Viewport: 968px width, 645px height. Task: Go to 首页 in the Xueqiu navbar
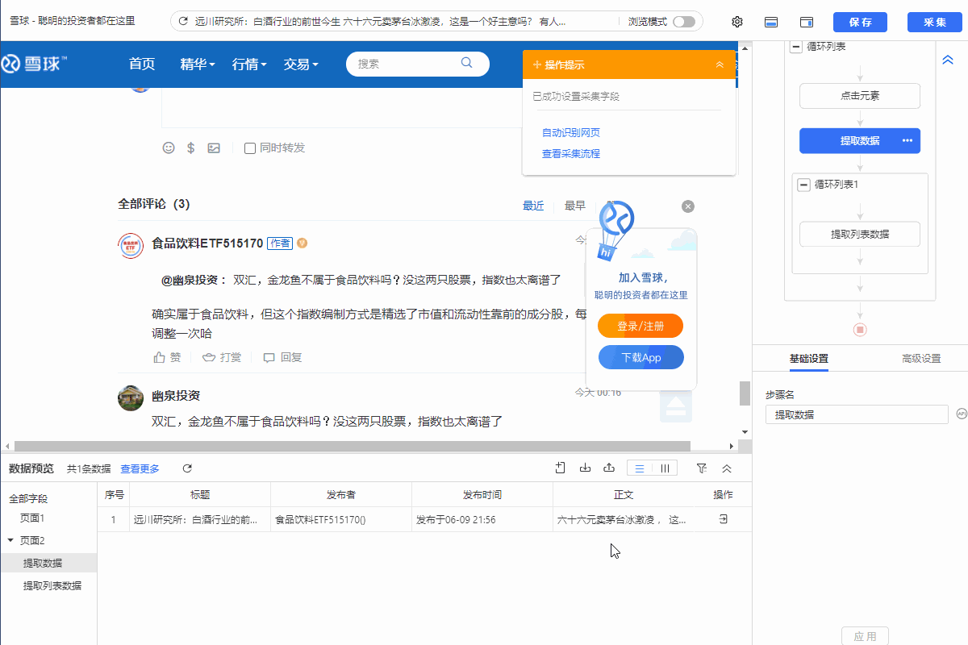coord(142,64)
